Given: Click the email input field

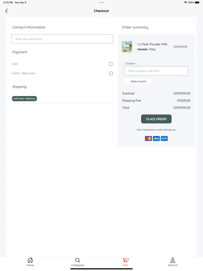Looking at the screenshot, I should point(62,39).
